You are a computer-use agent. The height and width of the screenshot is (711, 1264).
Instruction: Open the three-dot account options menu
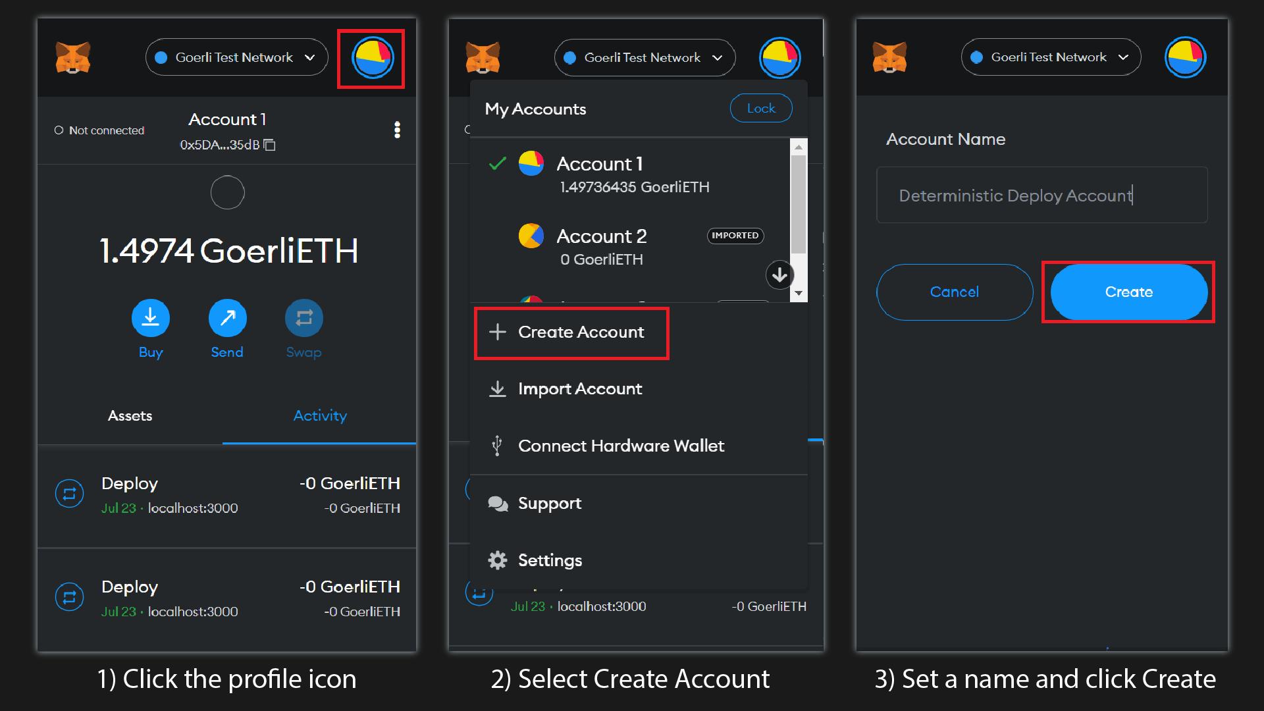[398, 130]
